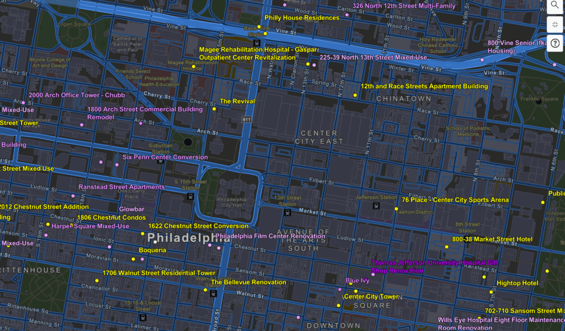This screenshot has width=565, height=331.
Task: Open the help question mark button
Action: (x=555, y=44)
